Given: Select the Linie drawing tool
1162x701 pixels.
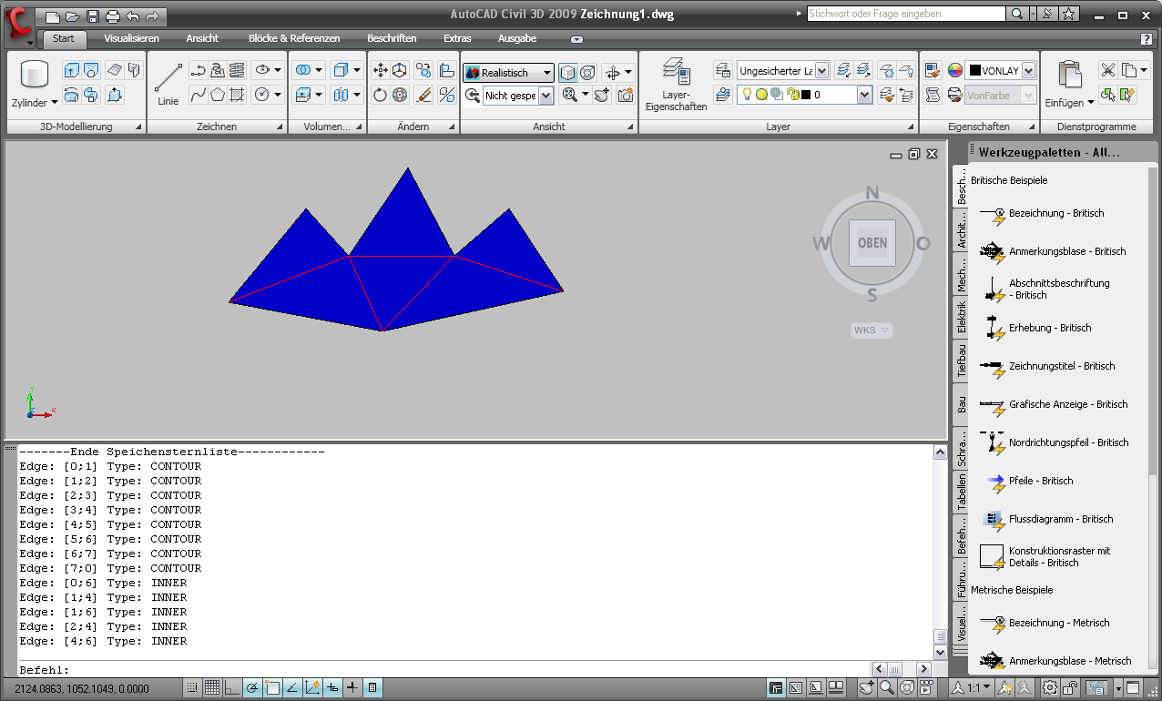Looking at the screenshot, I should [168, 83].
